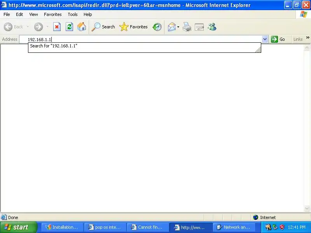311x233 pixels.
Task: Expand the Back history dropdown arrow
Action: pos(28,26)
